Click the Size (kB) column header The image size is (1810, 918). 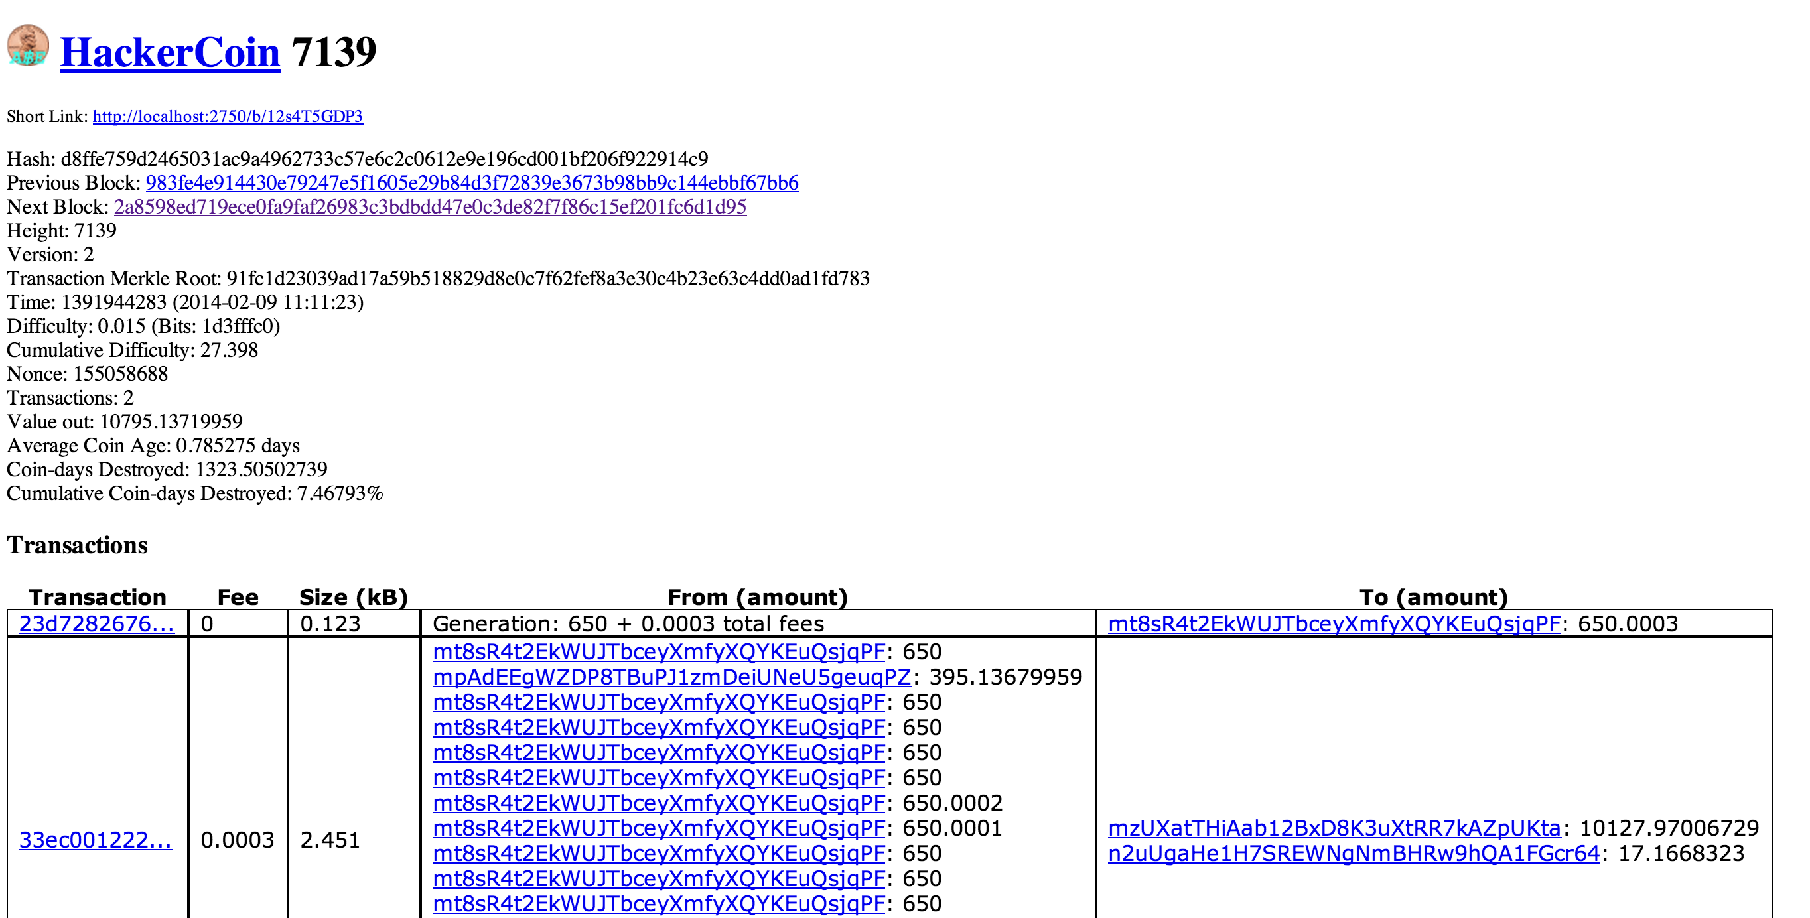tap(354, 597)
